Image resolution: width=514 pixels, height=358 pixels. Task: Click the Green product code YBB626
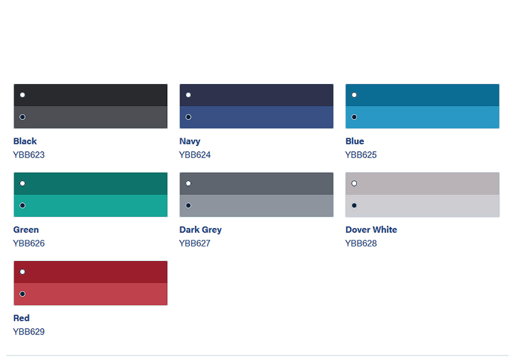[29, 243]
